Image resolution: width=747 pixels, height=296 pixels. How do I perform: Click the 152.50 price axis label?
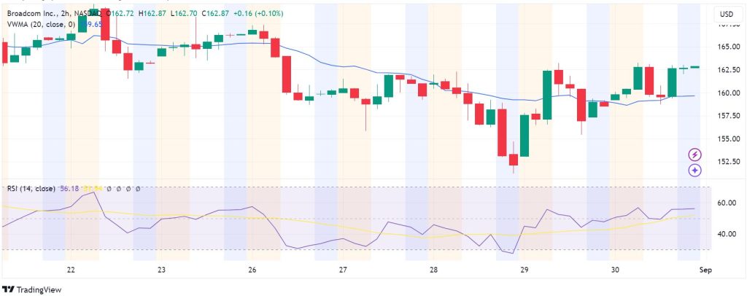click(x=729, y=161)
